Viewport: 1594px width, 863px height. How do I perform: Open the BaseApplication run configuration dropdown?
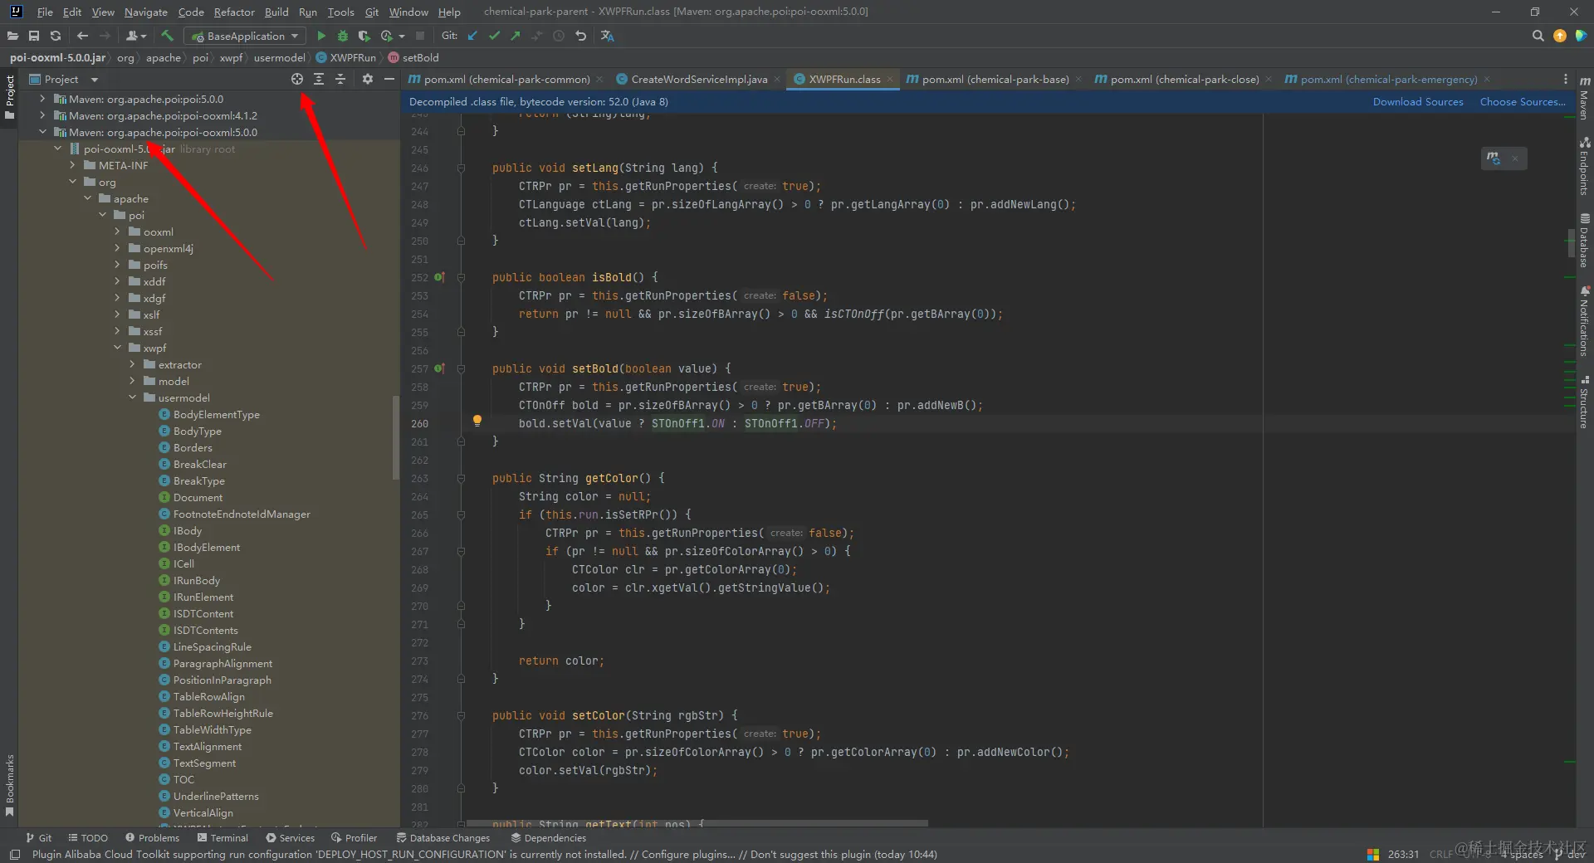coord(245,36)
